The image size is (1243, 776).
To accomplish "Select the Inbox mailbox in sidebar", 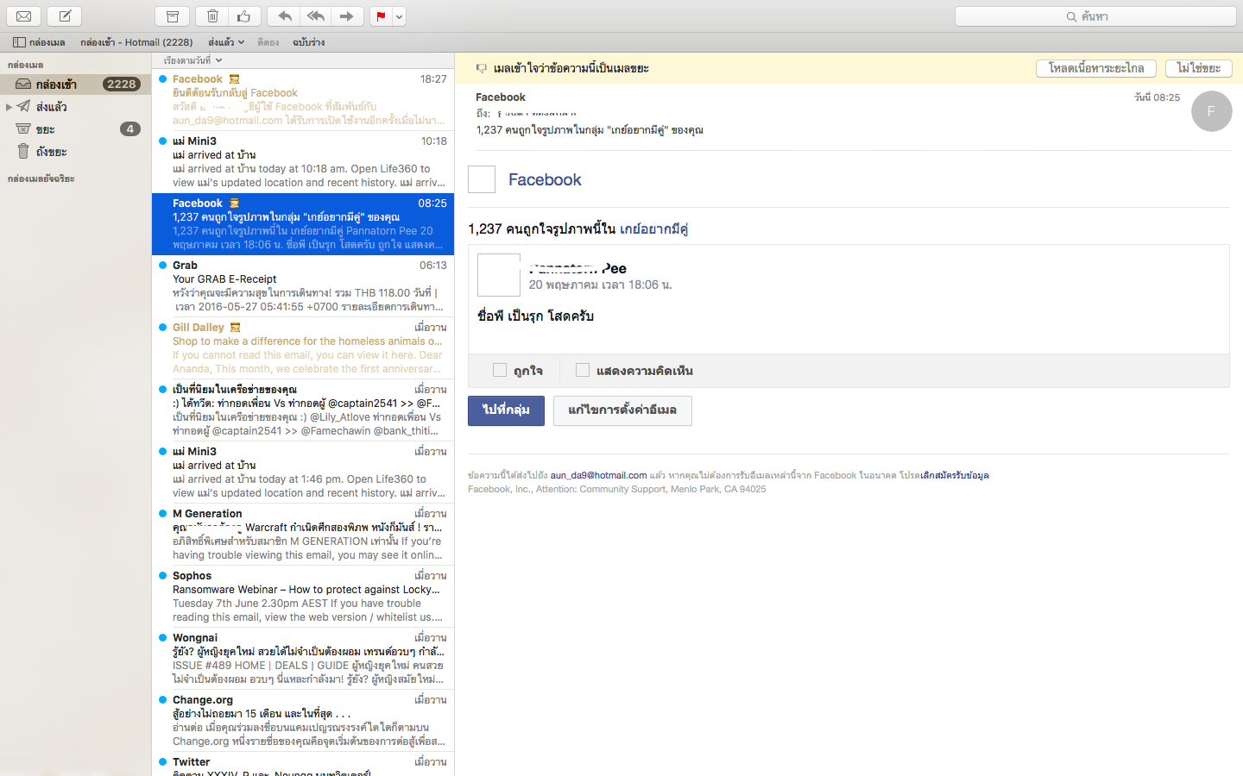I will [75, 84].
